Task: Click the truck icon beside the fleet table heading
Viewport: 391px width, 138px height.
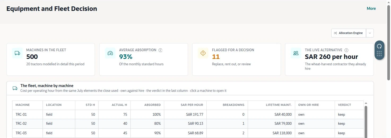Action: coord(15,88)
